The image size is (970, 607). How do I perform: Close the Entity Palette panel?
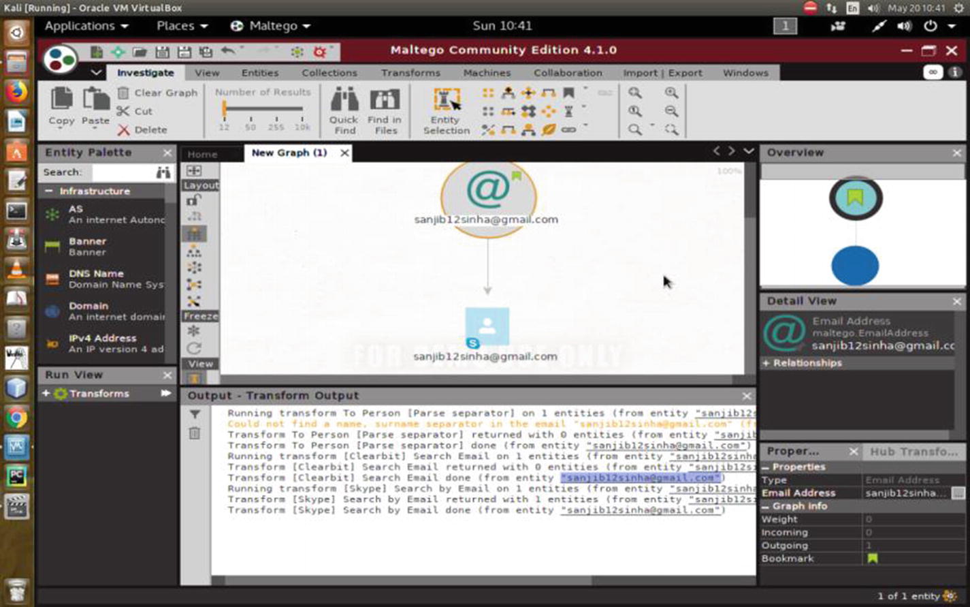click(167, 153)
